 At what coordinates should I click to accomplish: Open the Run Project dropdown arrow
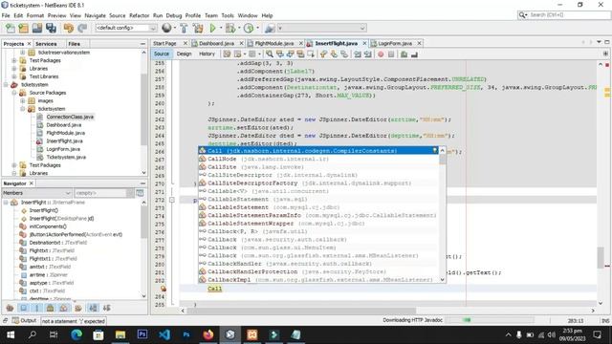[221, 28]
